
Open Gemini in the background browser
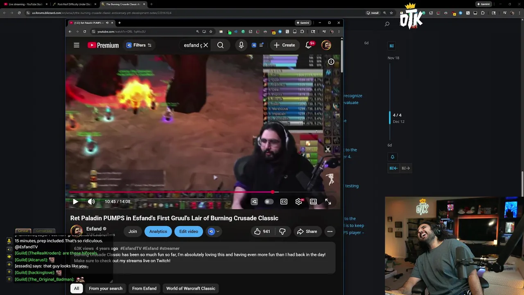pos(483,4)
